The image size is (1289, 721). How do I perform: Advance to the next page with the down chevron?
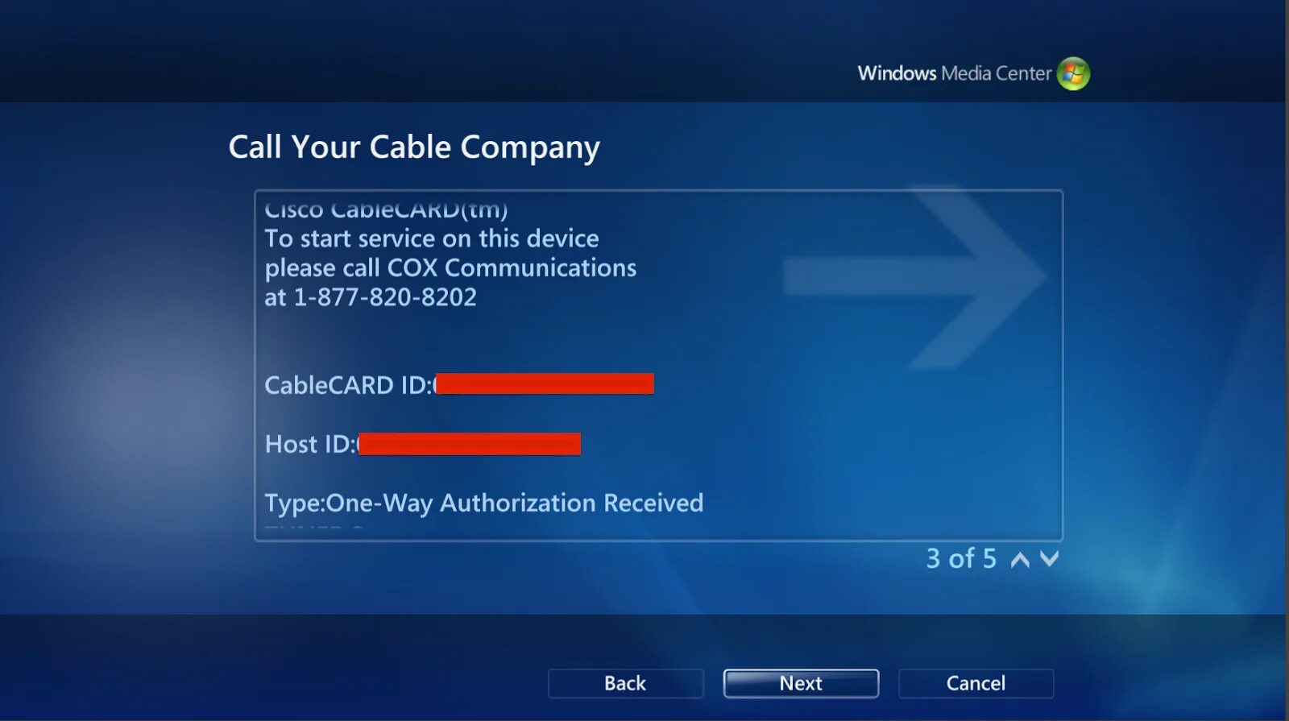[1049, 558]
